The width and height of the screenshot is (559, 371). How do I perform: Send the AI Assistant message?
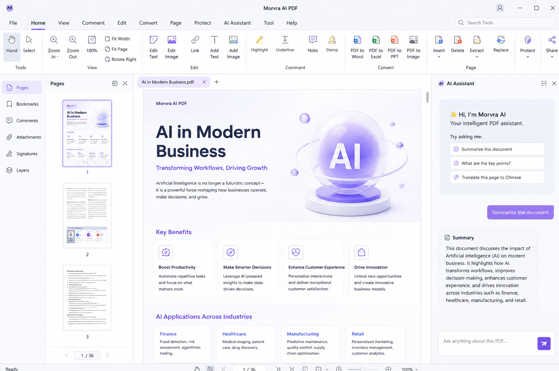click(x=544, y=343)
